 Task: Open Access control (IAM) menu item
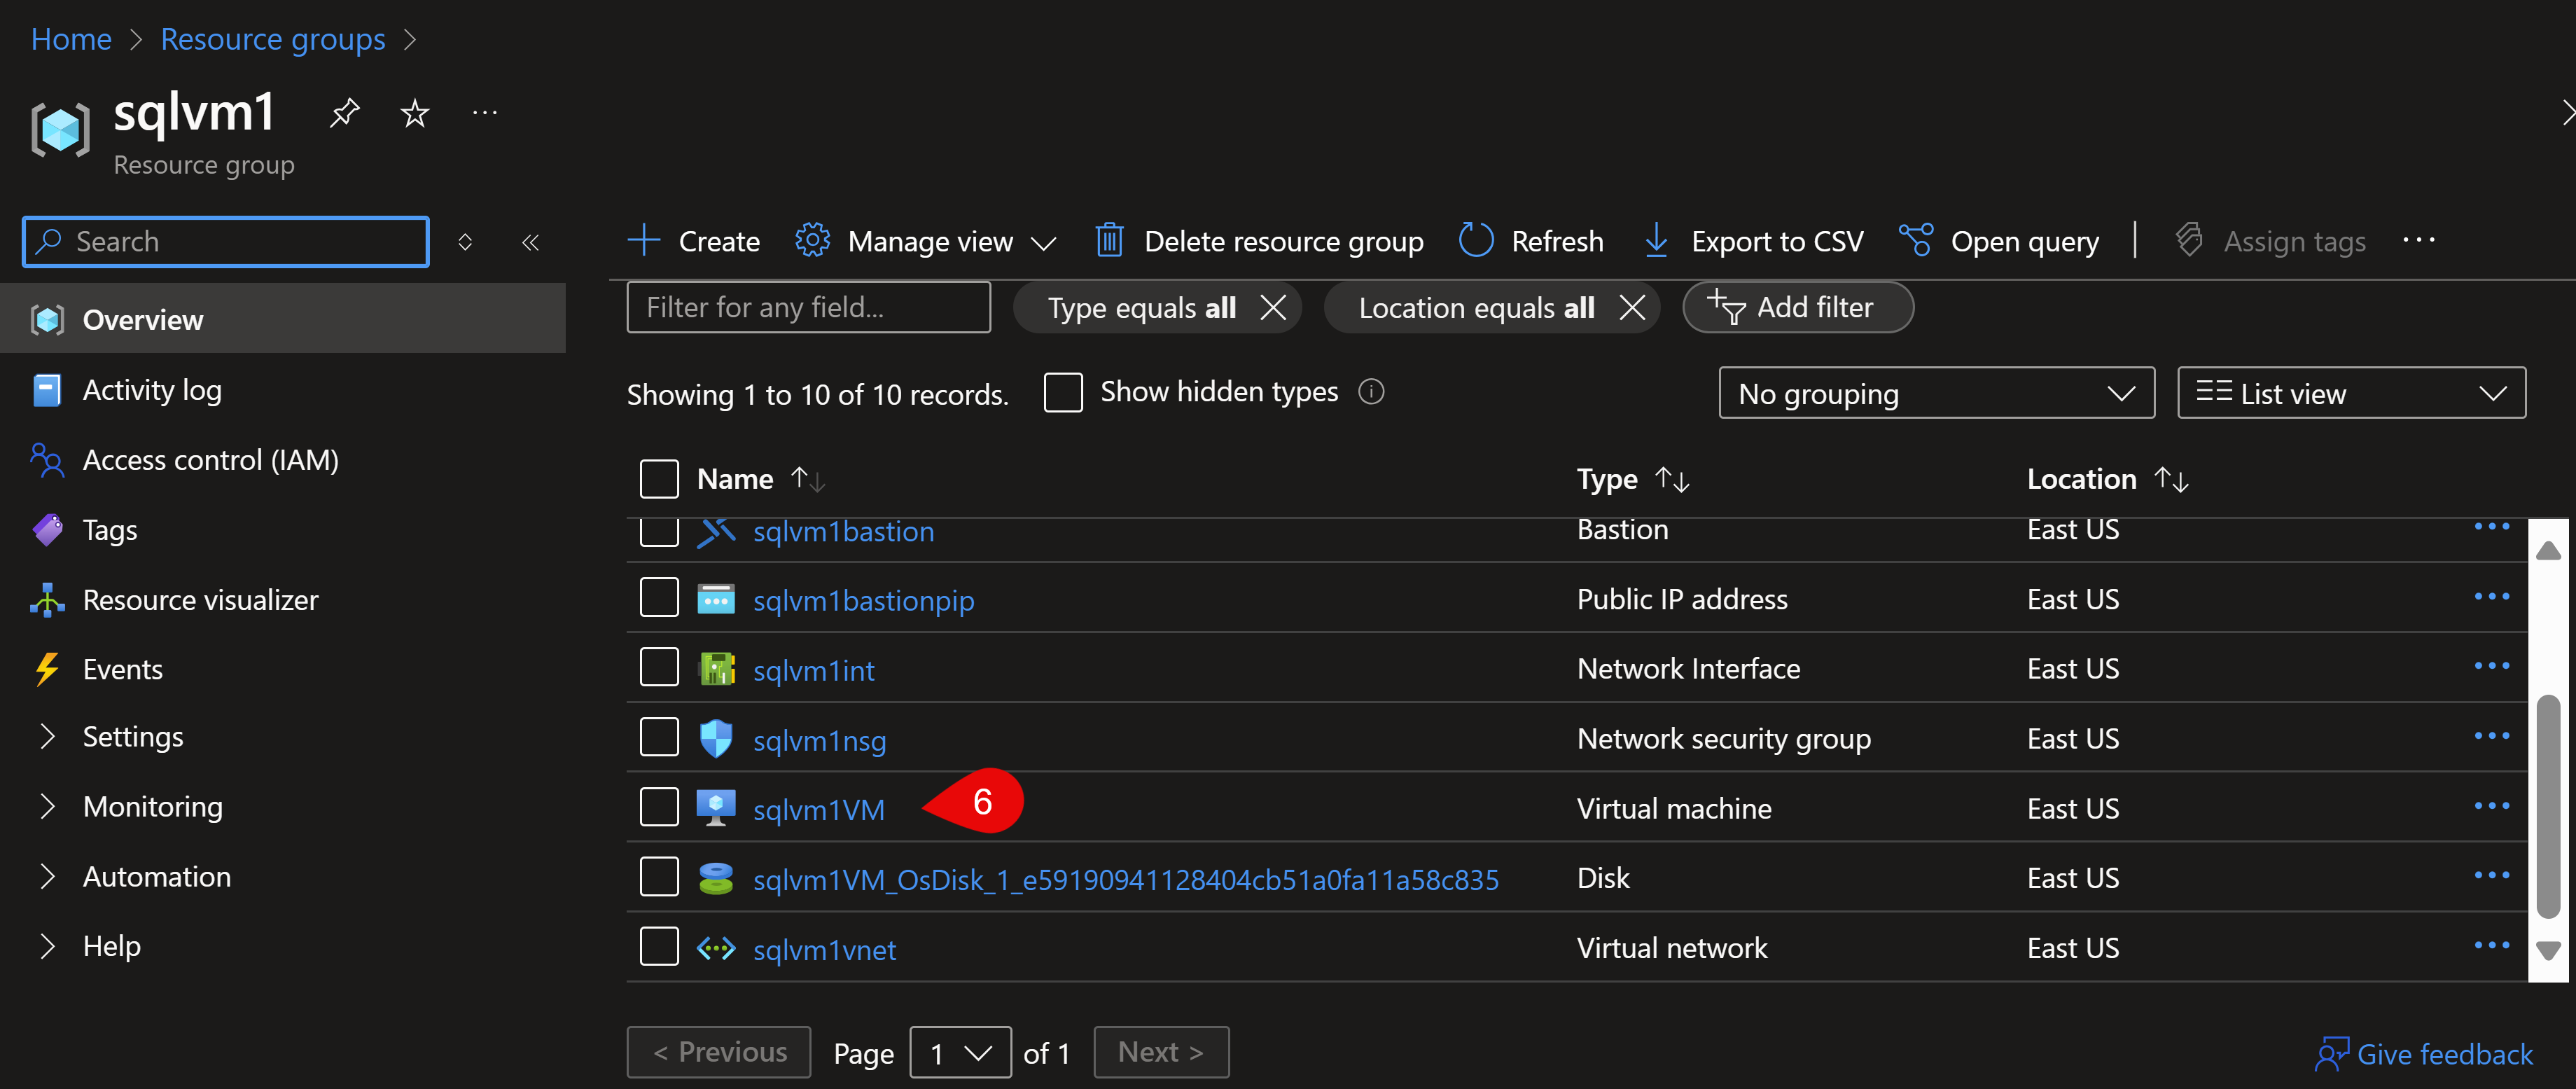tap(210, 460)
